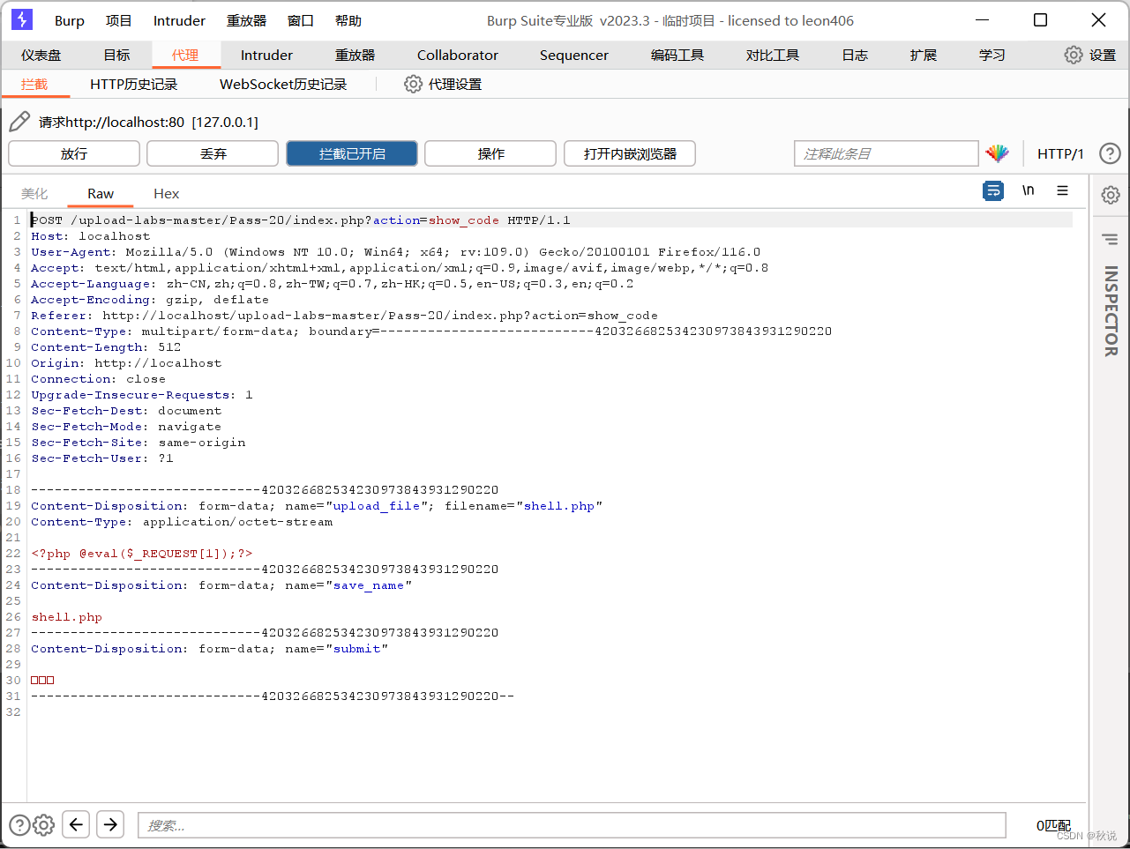Open the Intruder menu in menu bar
Screen dimensions: 1130x849
pos(179,20)
